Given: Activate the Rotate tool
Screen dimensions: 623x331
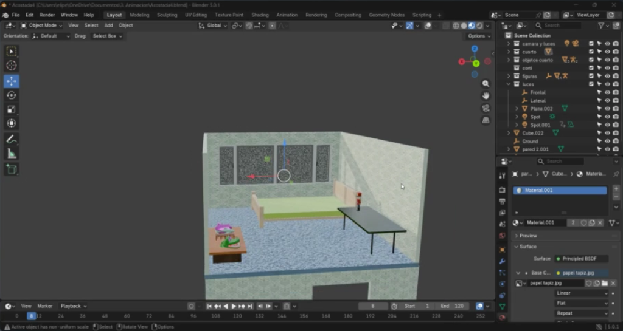Looking at the screenshot, I should click(x=12, y=95).
